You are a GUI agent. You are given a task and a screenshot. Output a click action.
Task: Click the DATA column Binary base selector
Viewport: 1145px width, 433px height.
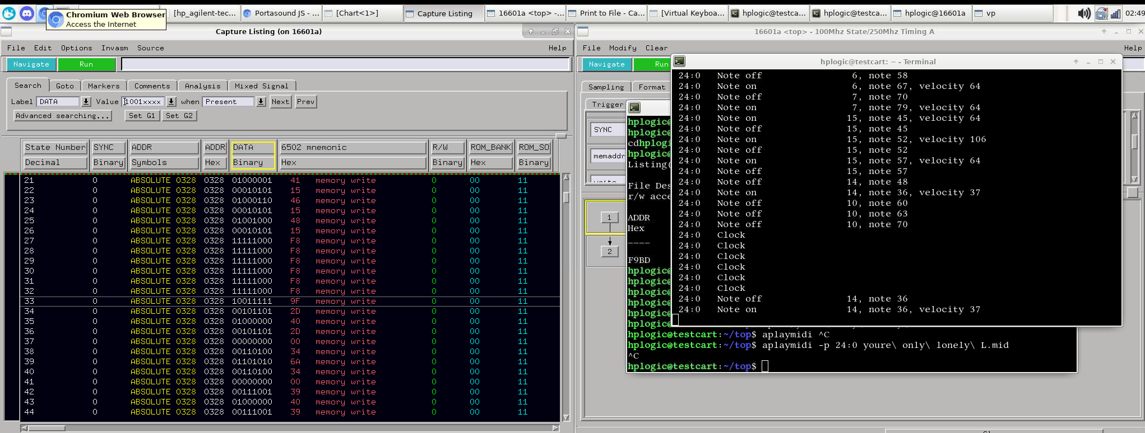point(253,162)
